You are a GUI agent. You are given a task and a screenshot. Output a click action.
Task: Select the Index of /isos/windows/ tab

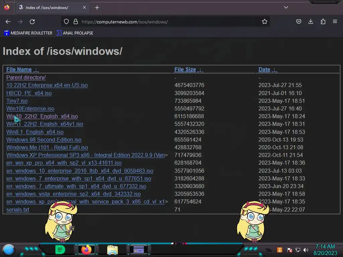click(52, 8)
